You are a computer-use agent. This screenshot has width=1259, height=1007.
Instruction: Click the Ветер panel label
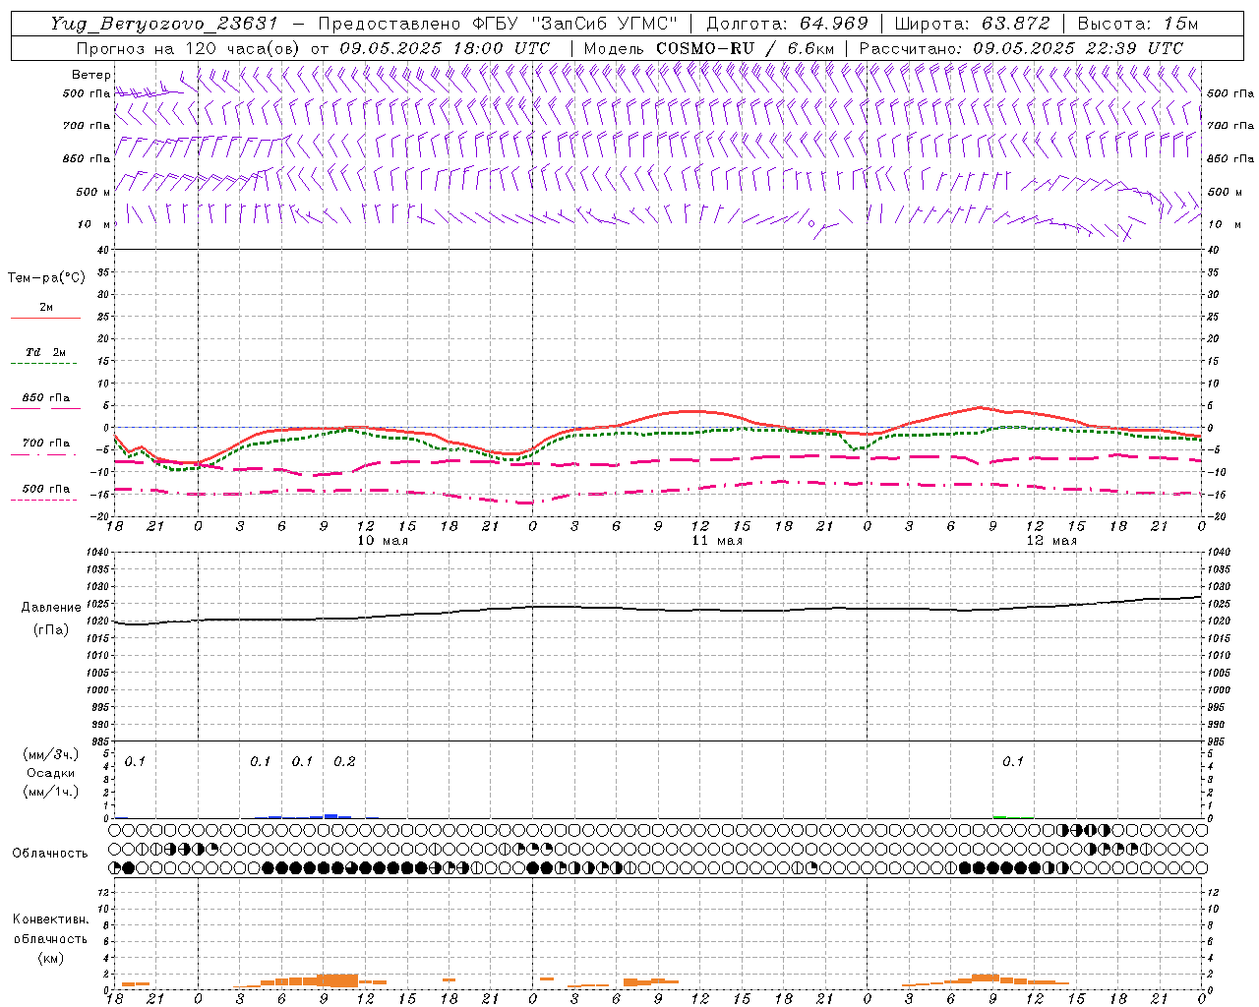(x=91, y=75)
